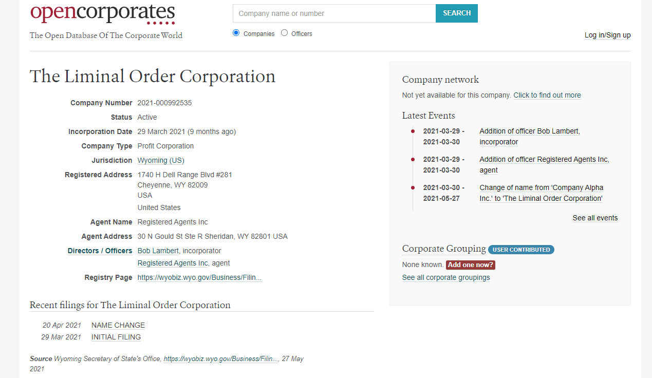Open the Directors / Officers label link
The height and width of the screenshot is (378, 652).
100,251
